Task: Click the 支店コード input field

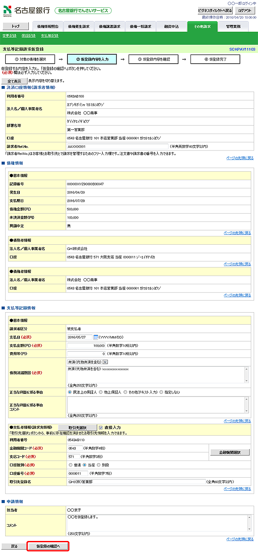Action: 74,457
